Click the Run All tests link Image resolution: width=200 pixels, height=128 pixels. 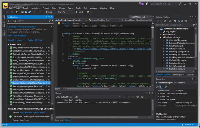click(11, 40)
